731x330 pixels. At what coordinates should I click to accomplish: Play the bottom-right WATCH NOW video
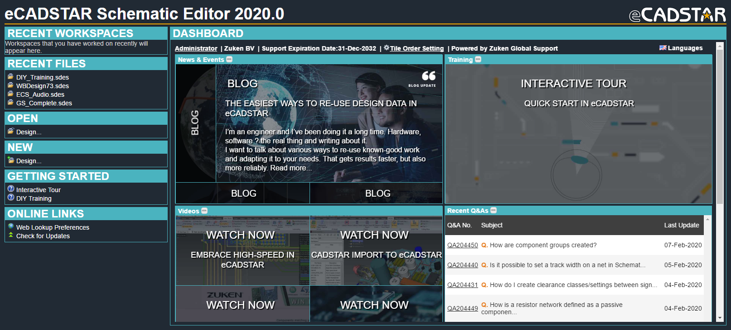coord(376,304)
